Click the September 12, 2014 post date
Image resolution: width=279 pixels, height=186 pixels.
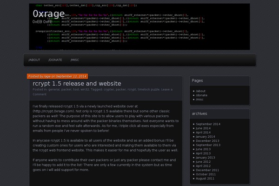[x=71, y=76]
